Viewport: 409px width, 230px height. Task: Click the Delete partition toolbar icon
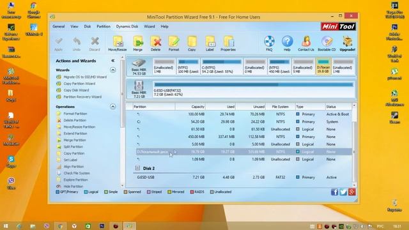click(156, 41)
